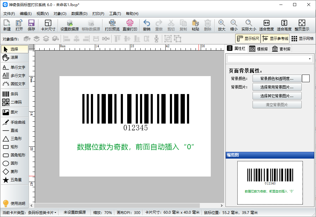Screen dimensions: 316x217
Task: Toggle 显示网格 grid display
Action: [x=303, y=39]
